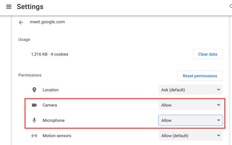Open the Motion sensors permission dropdown

pos(190,136)
